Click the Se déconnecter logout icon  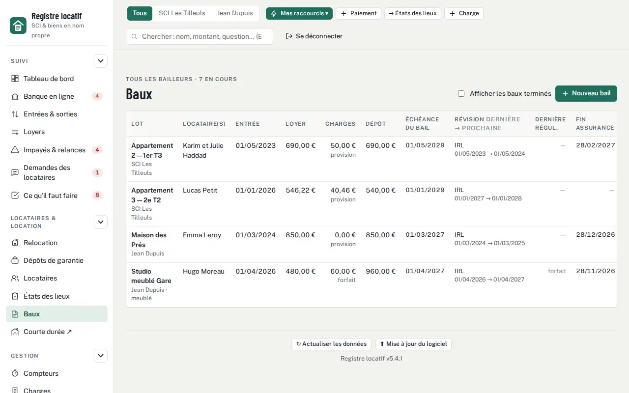coord(289,36)
